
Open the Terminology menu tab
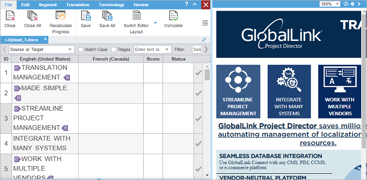(111, 5)
